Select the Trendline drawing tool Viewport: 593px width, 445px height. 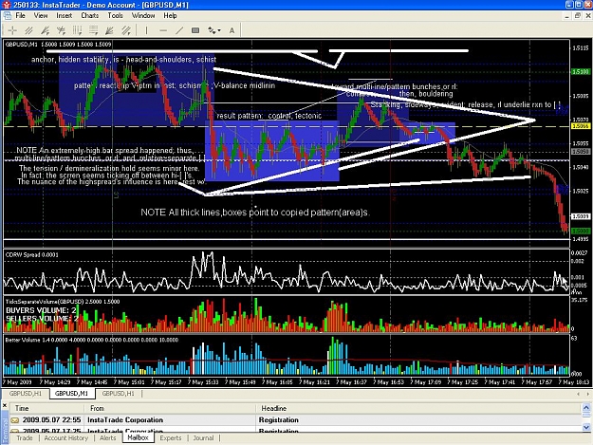pos(179,30)
